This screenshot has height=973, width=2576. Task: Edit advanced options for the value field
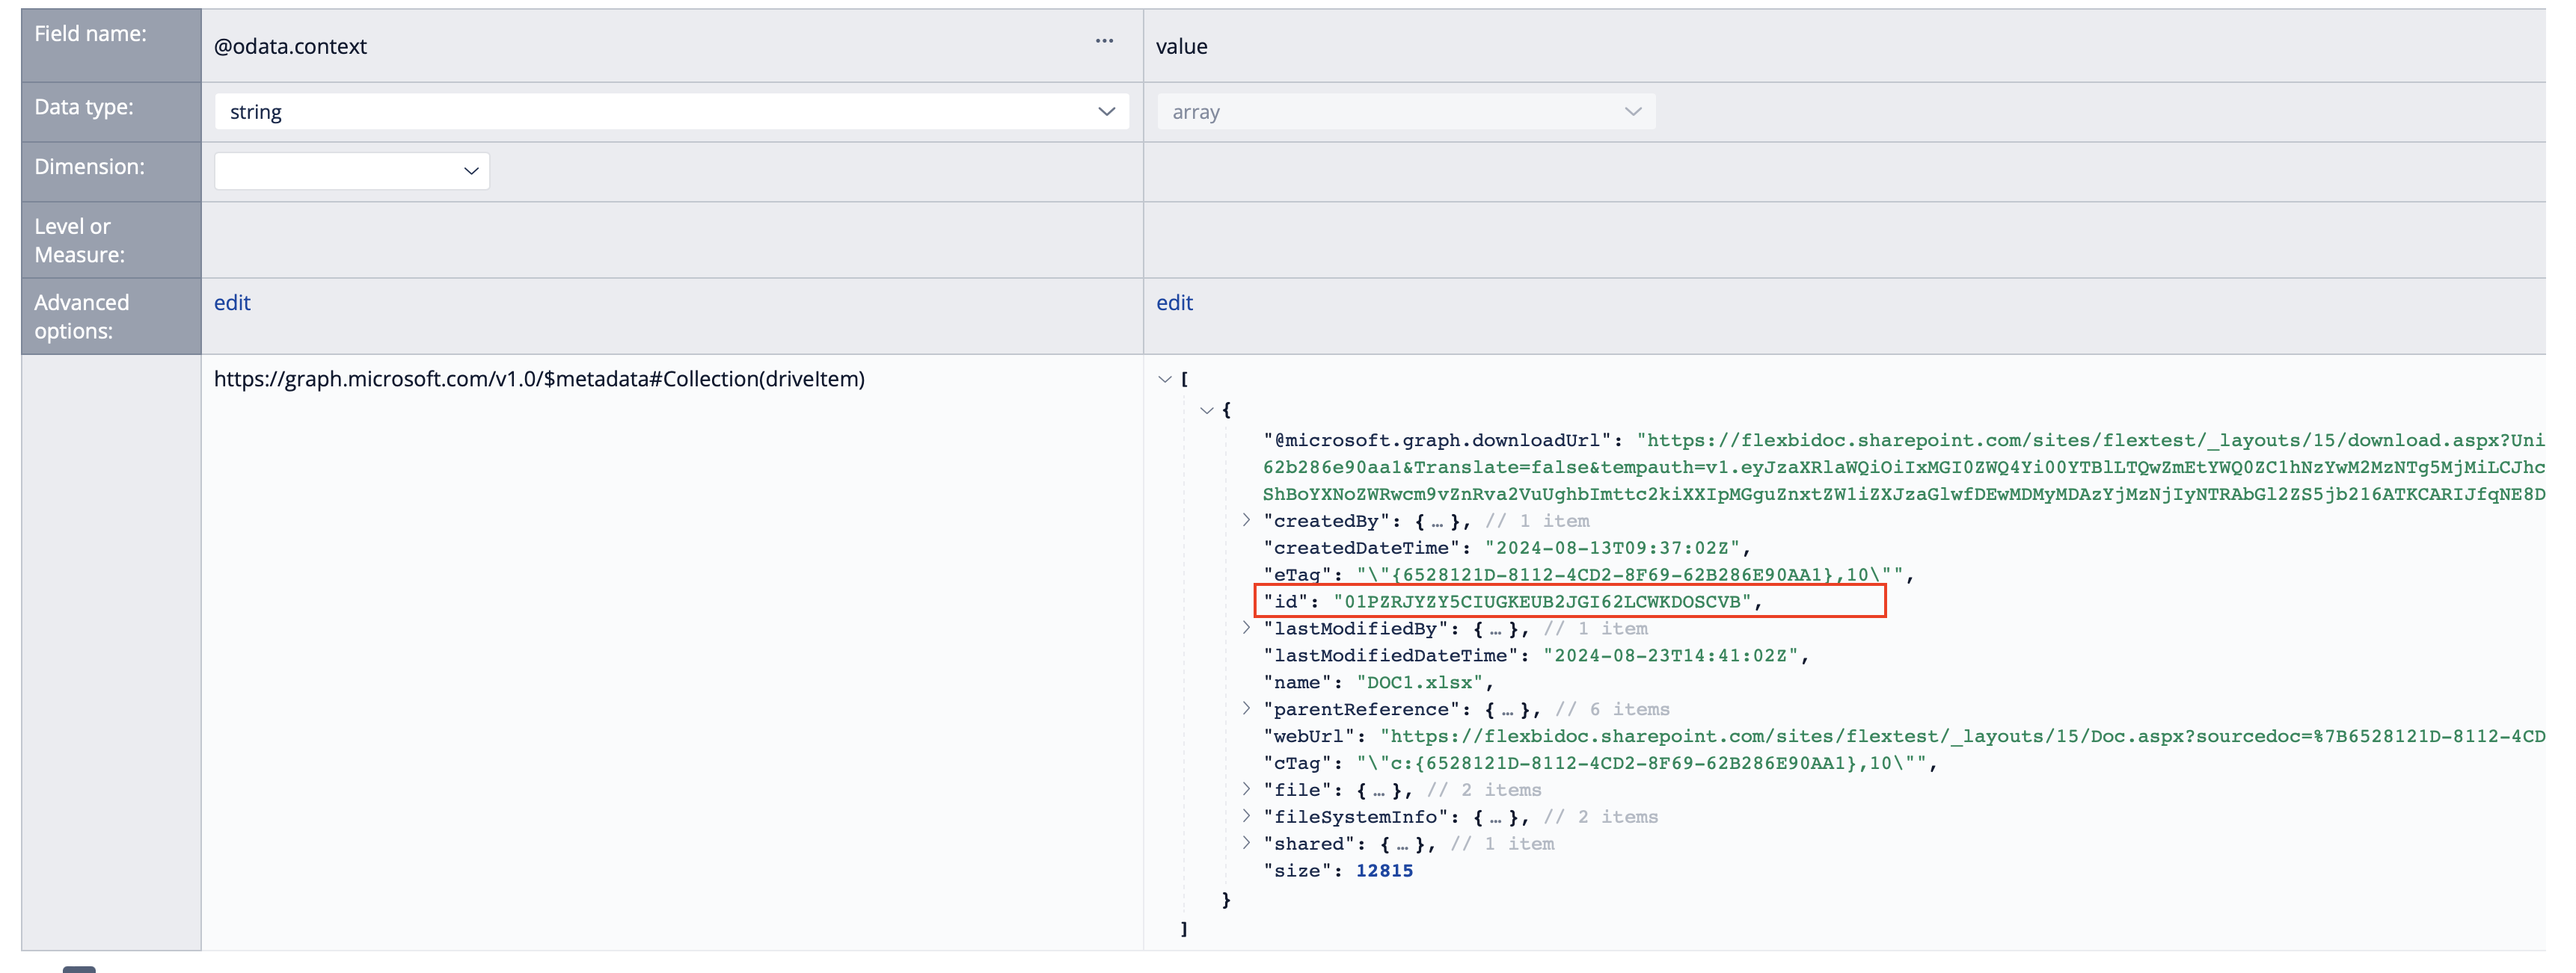(1174, 303)
